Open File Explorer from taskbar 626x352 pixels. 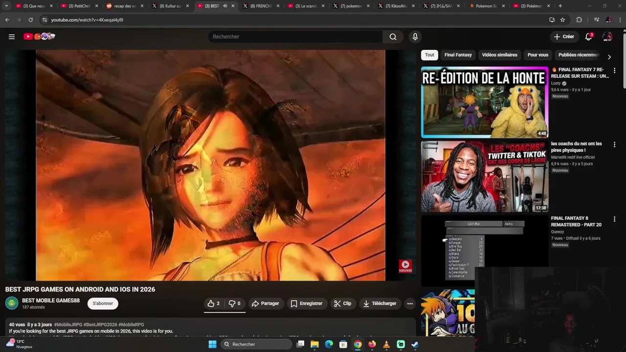tap(314, 344)
